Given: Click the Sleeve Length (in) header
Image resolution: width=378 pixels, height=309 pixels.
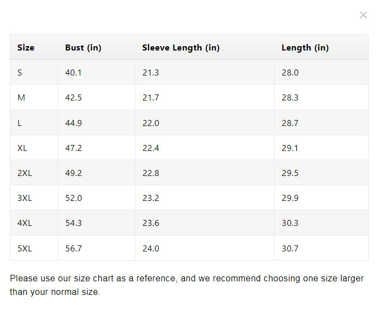Looking at the screenshot, I should [x=181, y=48].
